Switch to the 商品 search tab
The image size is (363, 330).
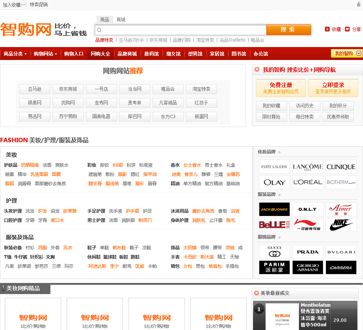pyautogui.click(x=104, y=20)
